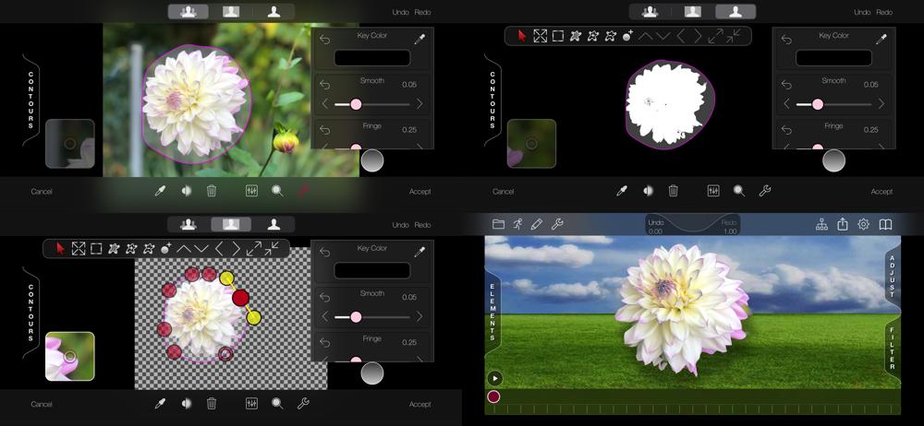
Task: Play the grass scene animation
Action: [494, 378]
